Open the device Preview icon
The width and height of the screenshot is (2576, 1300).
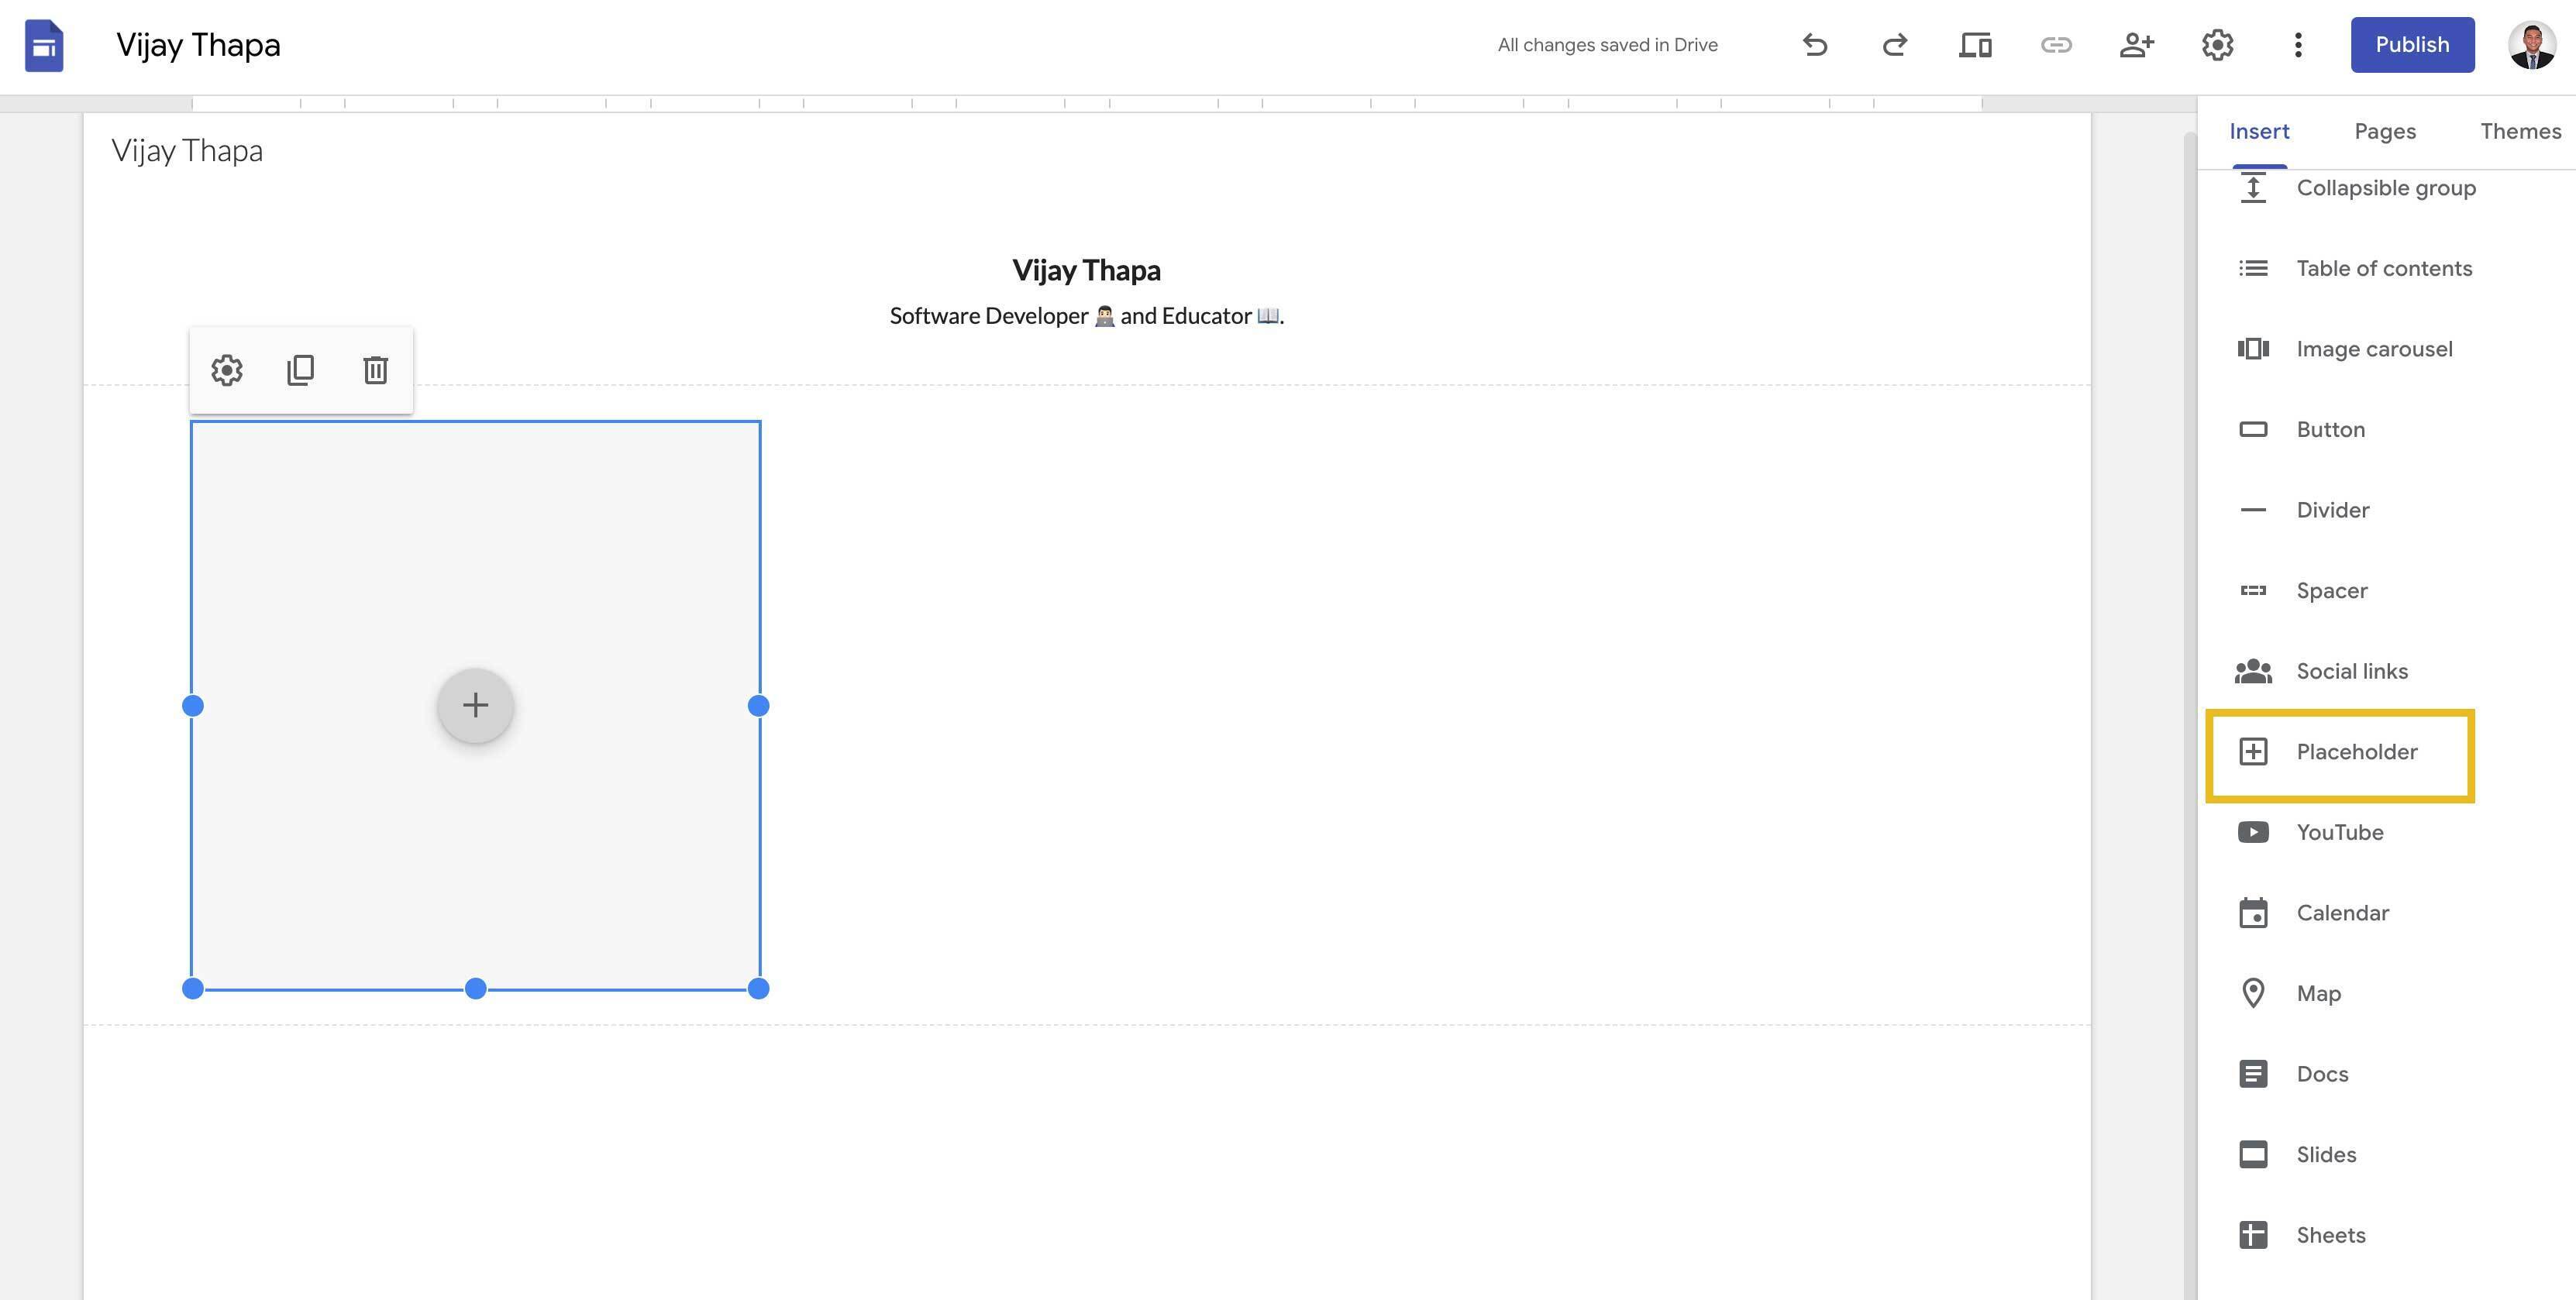1975,45
